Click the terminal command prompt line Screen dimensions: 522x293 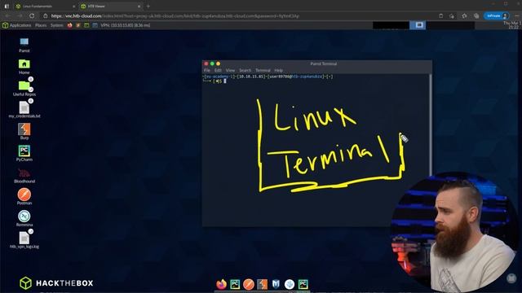pos(215,81)
